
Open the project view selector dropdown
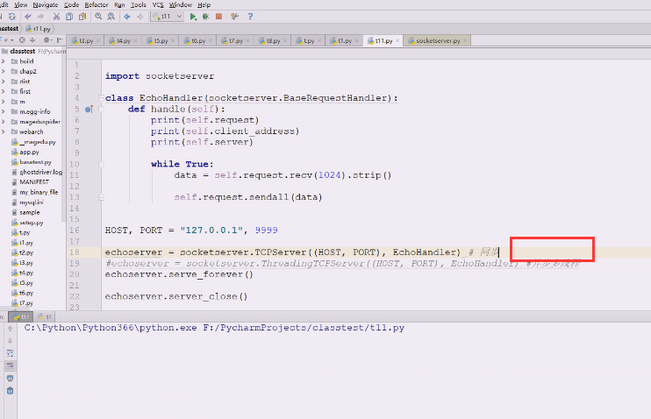point(8,40)
